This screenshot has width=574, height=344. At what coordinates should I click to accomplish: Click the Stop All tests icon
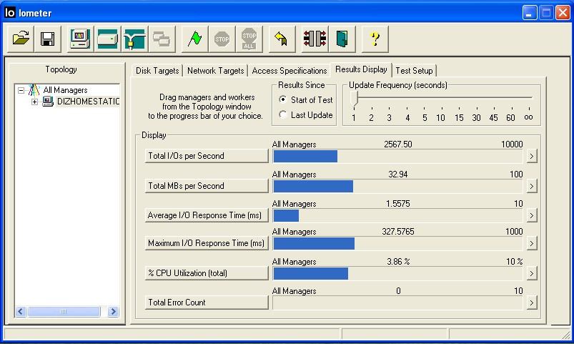[249, 39]
